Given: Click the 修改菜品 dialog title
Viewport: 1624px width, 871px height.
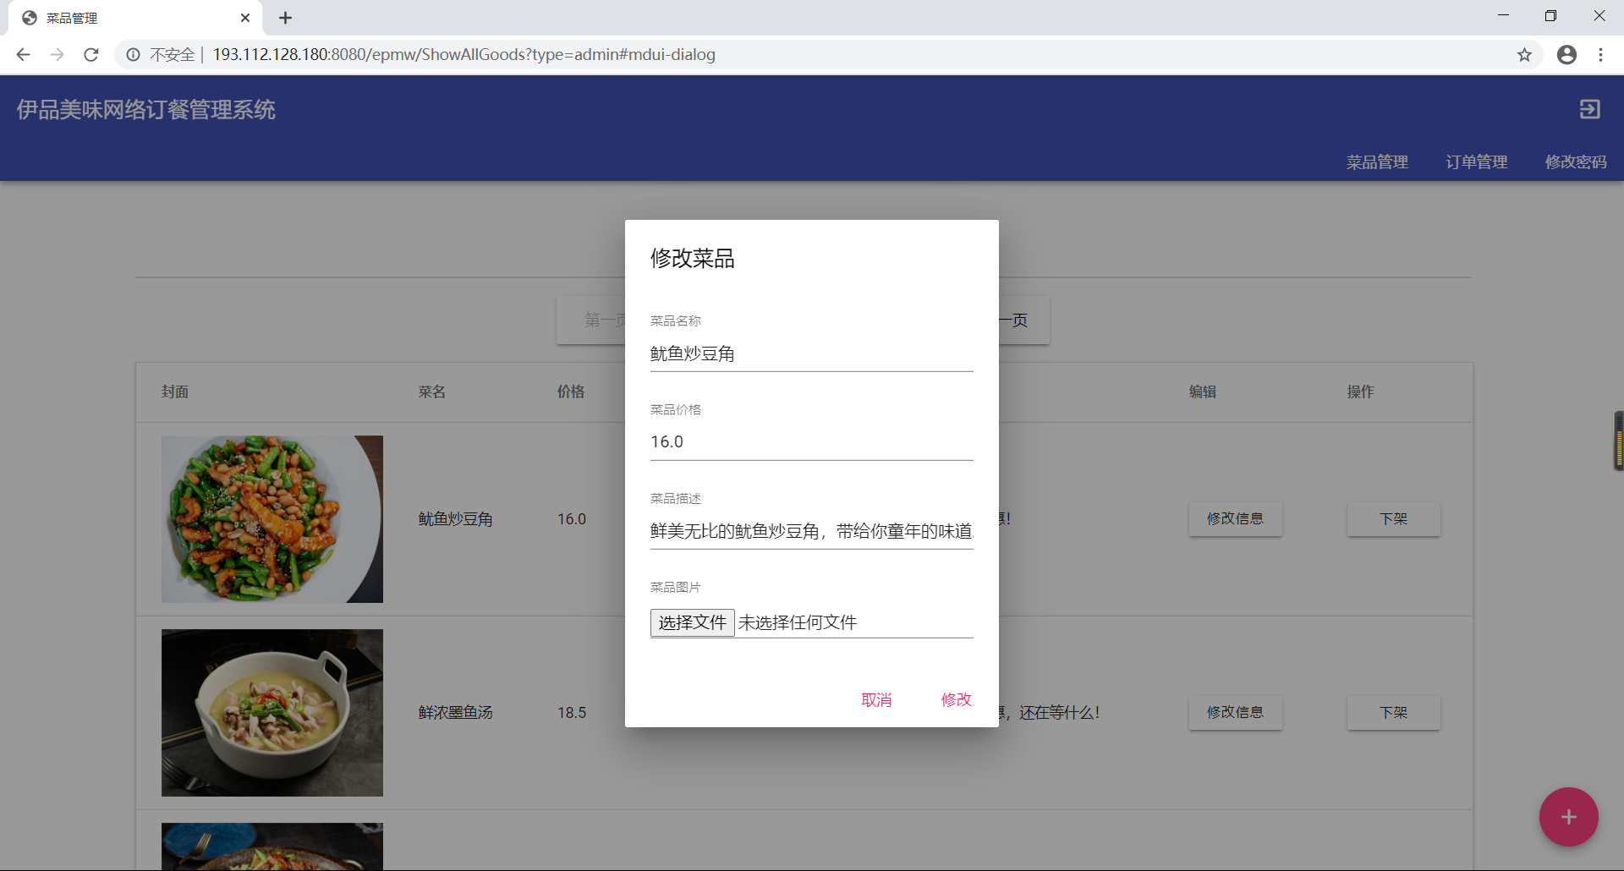Looking at the screenshot, I should tap(692, 258).
